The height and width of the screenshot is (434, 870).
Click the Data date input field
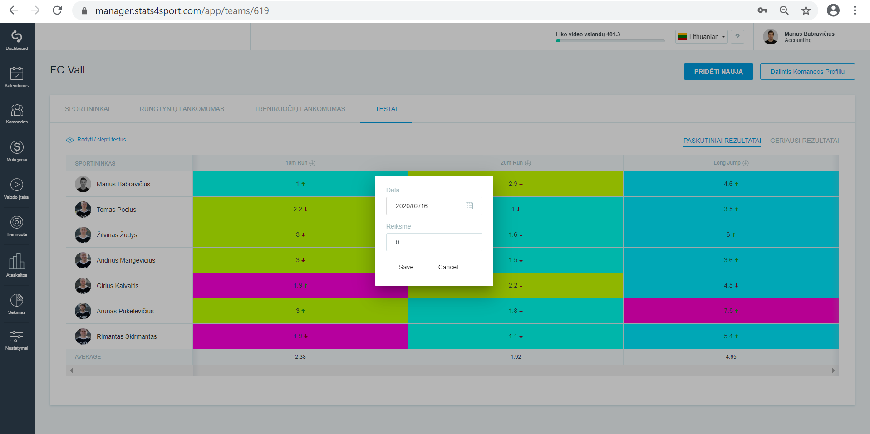click(x=434, y=206)
